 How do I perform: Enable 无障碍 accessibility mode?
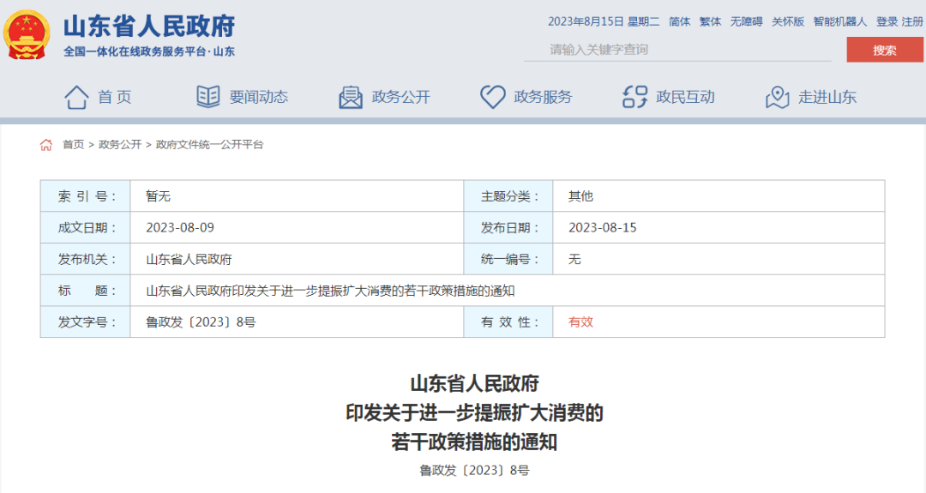tap(746, 21)
